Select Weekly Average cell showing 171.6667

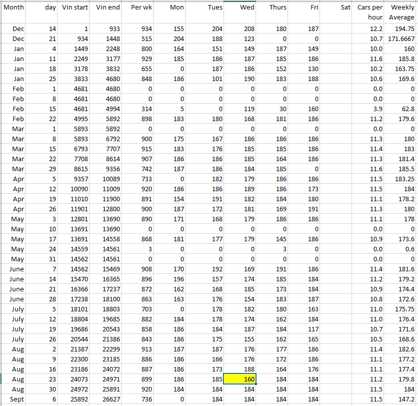(401, 39)
